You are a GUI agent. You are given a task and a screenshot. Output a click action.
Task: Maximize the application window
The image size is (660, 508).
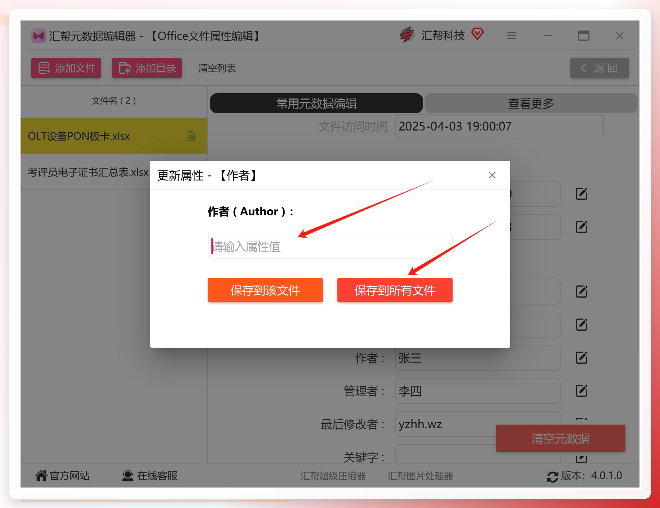tap(584, 36)
